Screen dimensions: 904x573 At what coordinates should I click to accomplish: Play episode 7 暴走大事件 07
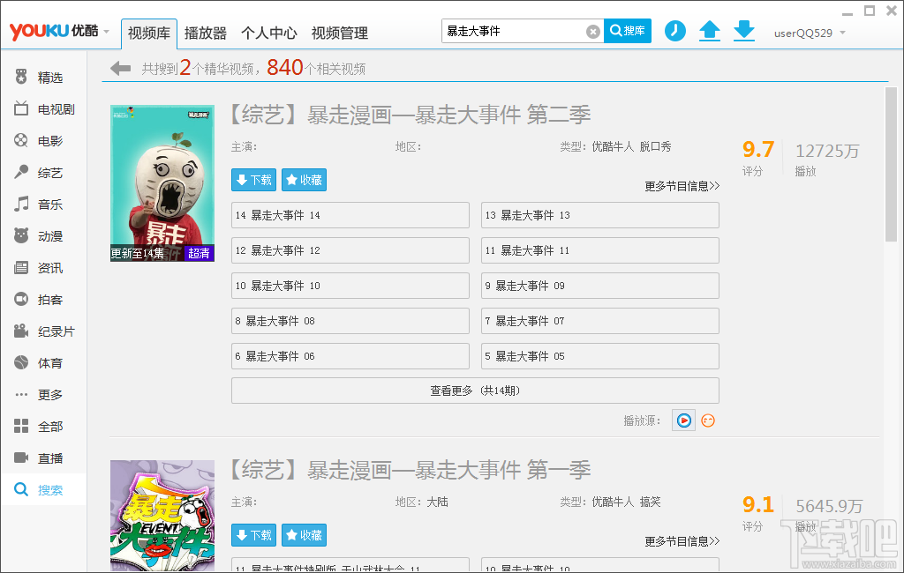(x=600, y=321)
